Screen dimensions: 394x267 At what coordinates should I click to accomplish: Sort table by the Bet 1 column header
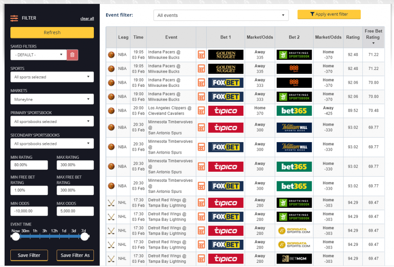pyautogui.click(x=225, y=37)
